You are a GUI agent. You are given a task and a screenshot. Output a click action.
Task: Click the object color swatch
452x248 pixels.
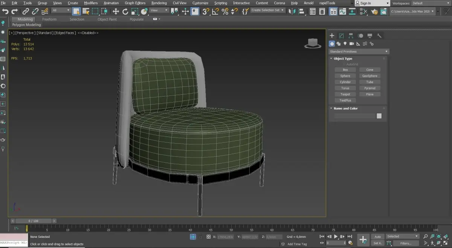(379, 116)
